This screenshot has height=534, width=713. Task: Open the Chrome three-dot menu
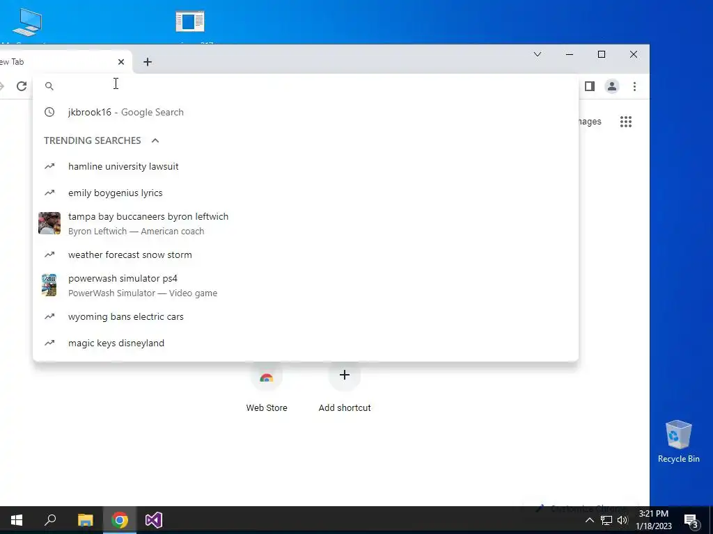(634, 86)
